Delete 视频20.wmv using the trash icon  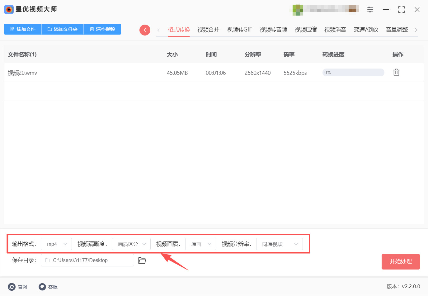click(x=396, y=72)
